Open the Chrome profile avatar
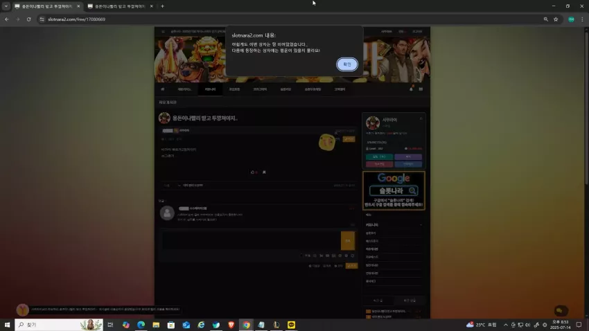The width and height of the screenshot is (589, 331). [571, 19]
